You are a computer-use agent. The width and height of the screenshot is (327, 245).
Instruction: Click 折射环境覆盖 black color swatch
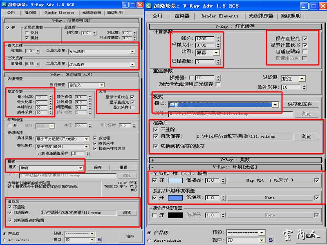(x=175, y=215)
